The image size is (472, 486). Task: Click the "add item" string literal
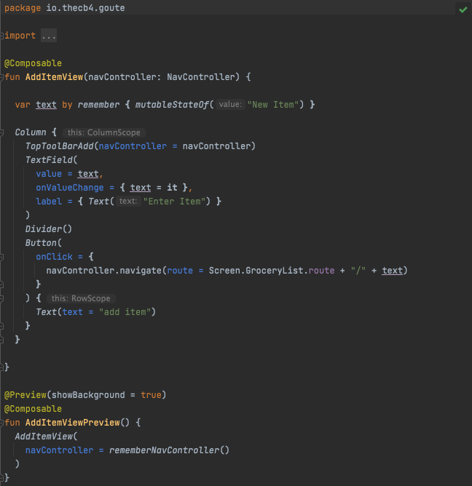click(125, 312)
